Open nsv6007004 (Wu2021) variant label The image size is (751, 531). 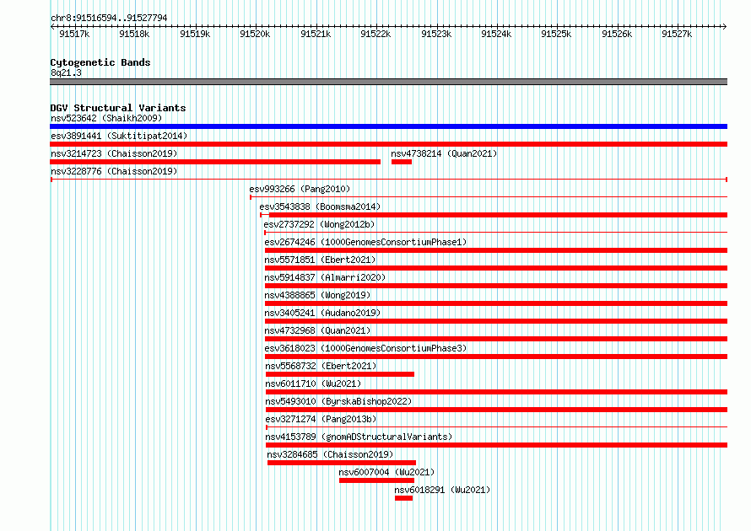[386, 472]
